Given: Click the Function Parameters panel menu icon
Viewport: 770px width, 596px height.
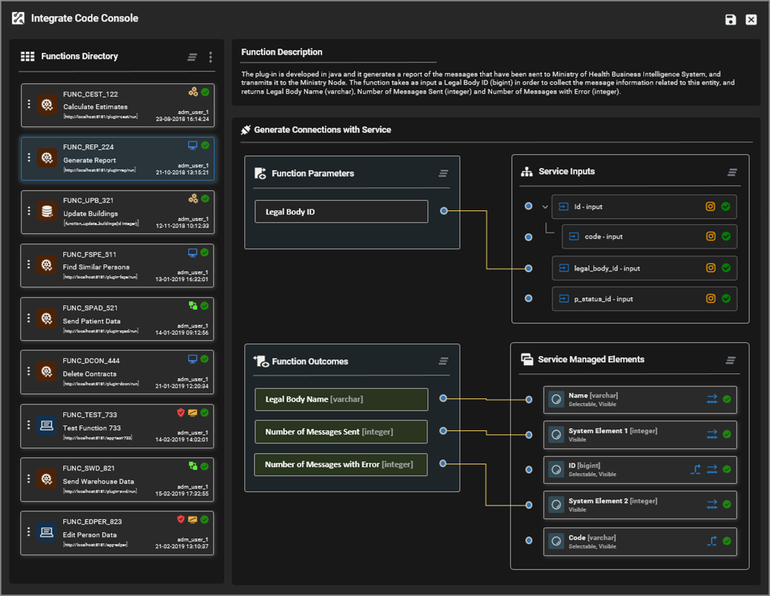Looking at the screenshot, I should [x=443, y=173].
